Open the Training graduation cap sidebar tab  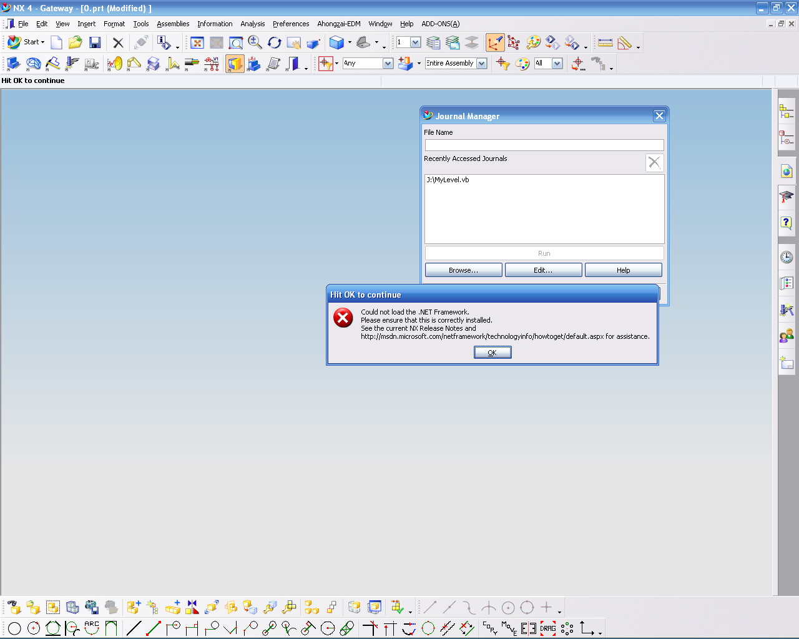787,197
